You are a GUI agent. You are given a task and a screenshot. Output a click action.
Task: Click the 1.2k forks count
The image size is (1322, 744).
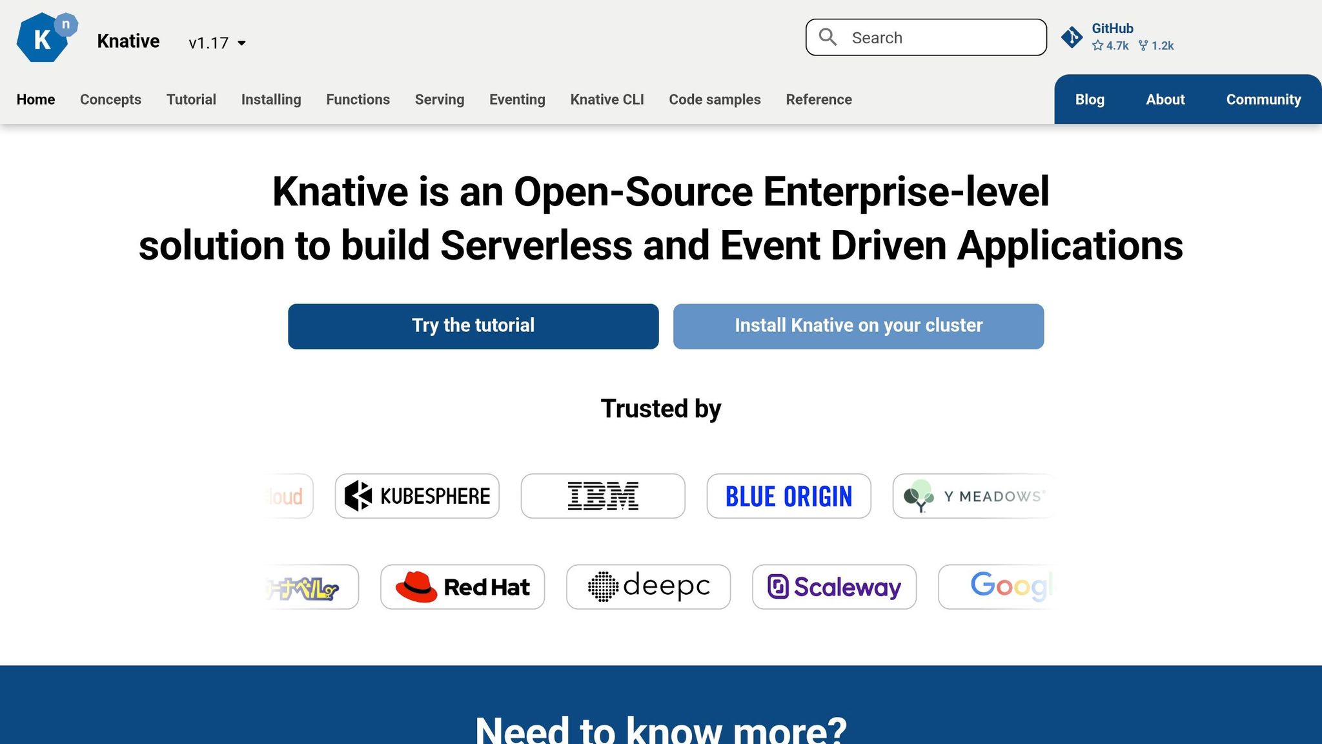(1156, 46)
